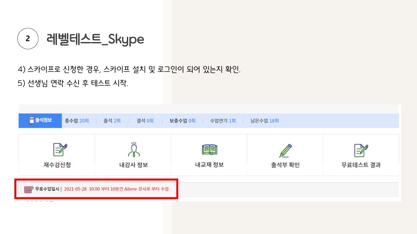Viewport: 417px width, 234px height.
Task: Click the 수업연기 1회 entry
Action: tap(223, 121)
